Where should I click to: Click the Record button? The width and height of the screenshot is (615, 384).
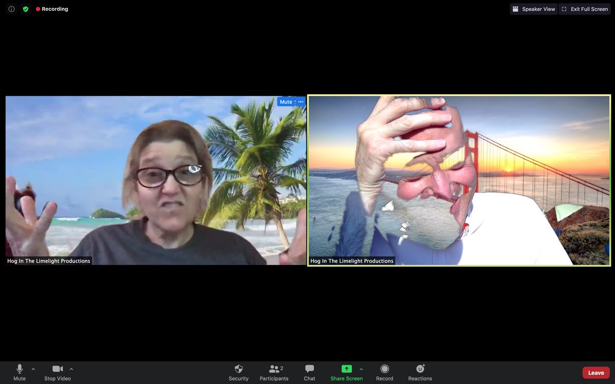click(x=384, y=373)
